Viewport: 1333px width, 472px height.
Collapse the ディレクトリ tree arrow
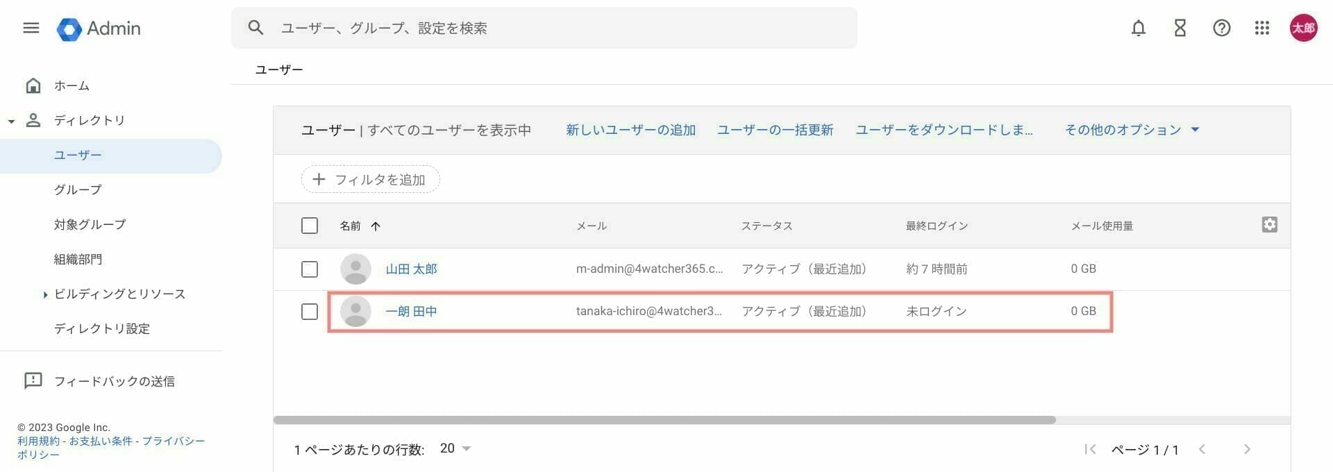11,121
